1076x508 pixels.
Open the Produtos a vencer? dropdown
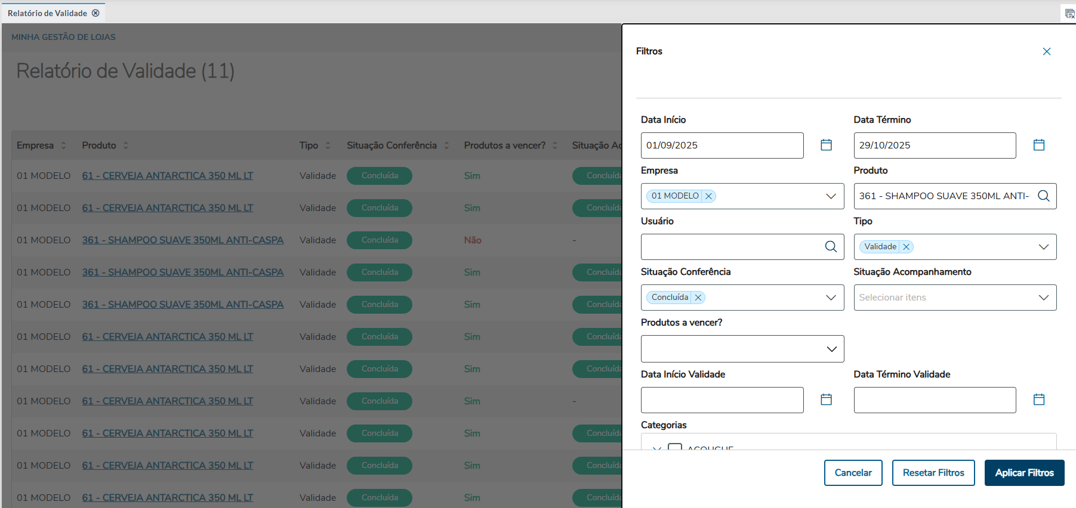[x=831, y=349]
